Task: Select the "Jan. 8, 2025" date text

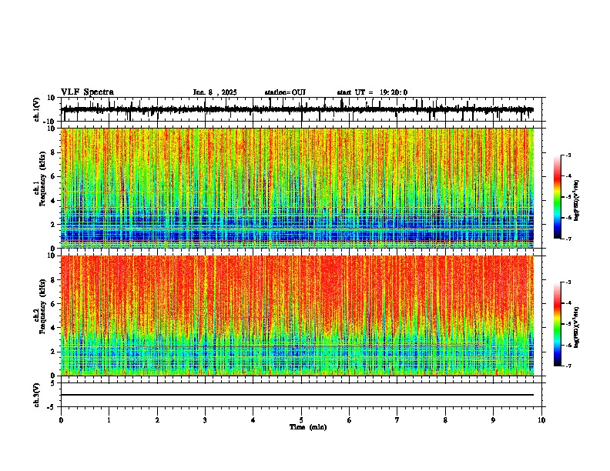Action: (215, 92)
